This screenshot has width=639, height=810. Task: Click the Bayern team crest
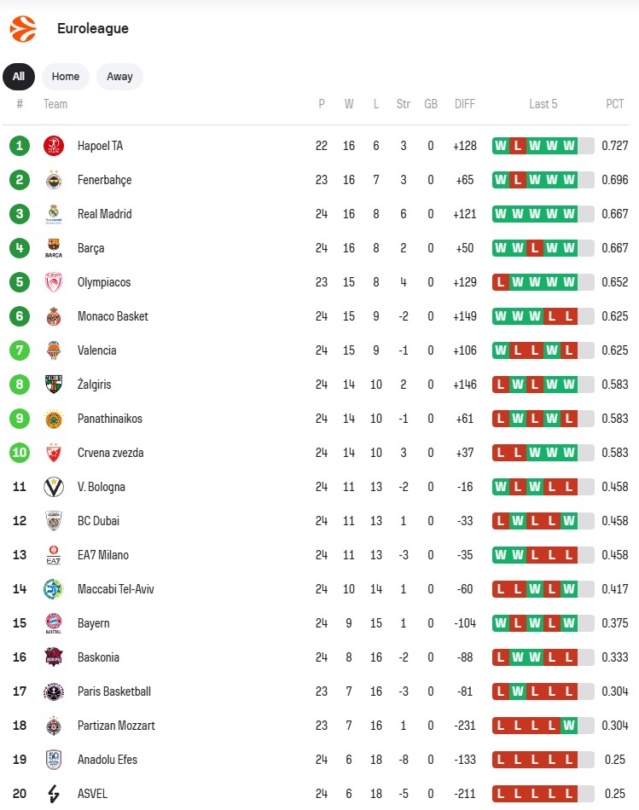click(54, 623)
